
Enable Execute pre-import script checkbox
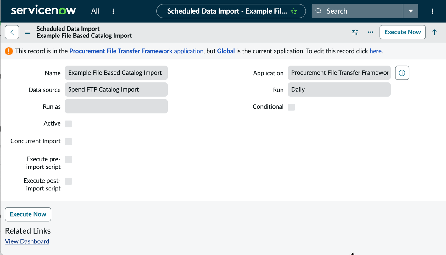pyautogui.click(x=69, y=160)
